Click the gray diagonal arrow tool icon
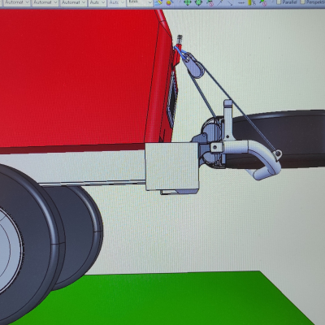This screenshot has width=325, height=325. [x=230, y=3]
